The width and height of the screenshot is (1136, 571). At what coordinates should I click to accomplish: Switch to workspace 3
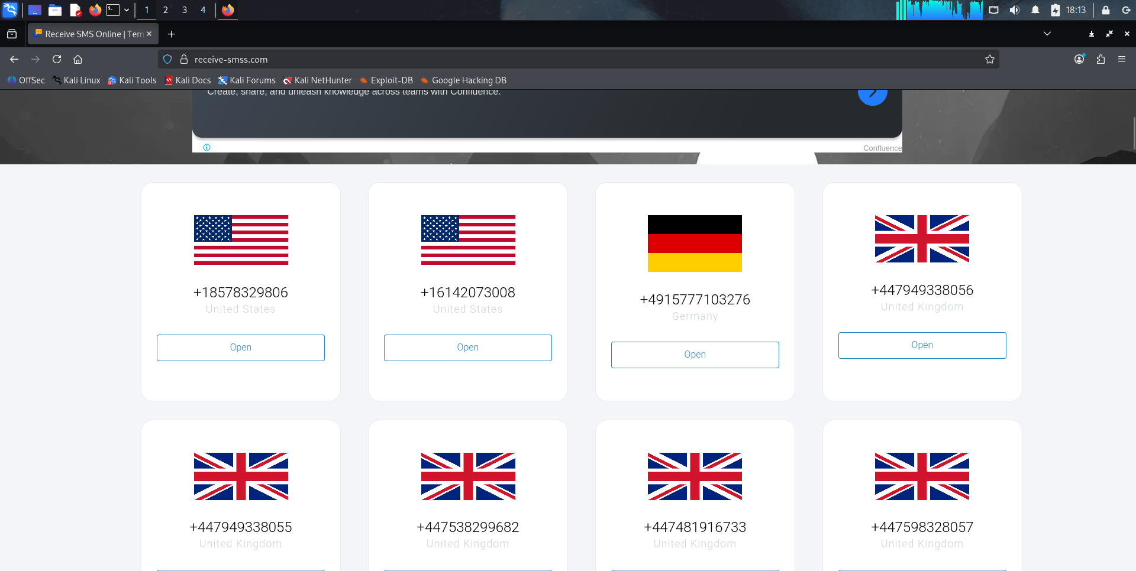185,10
